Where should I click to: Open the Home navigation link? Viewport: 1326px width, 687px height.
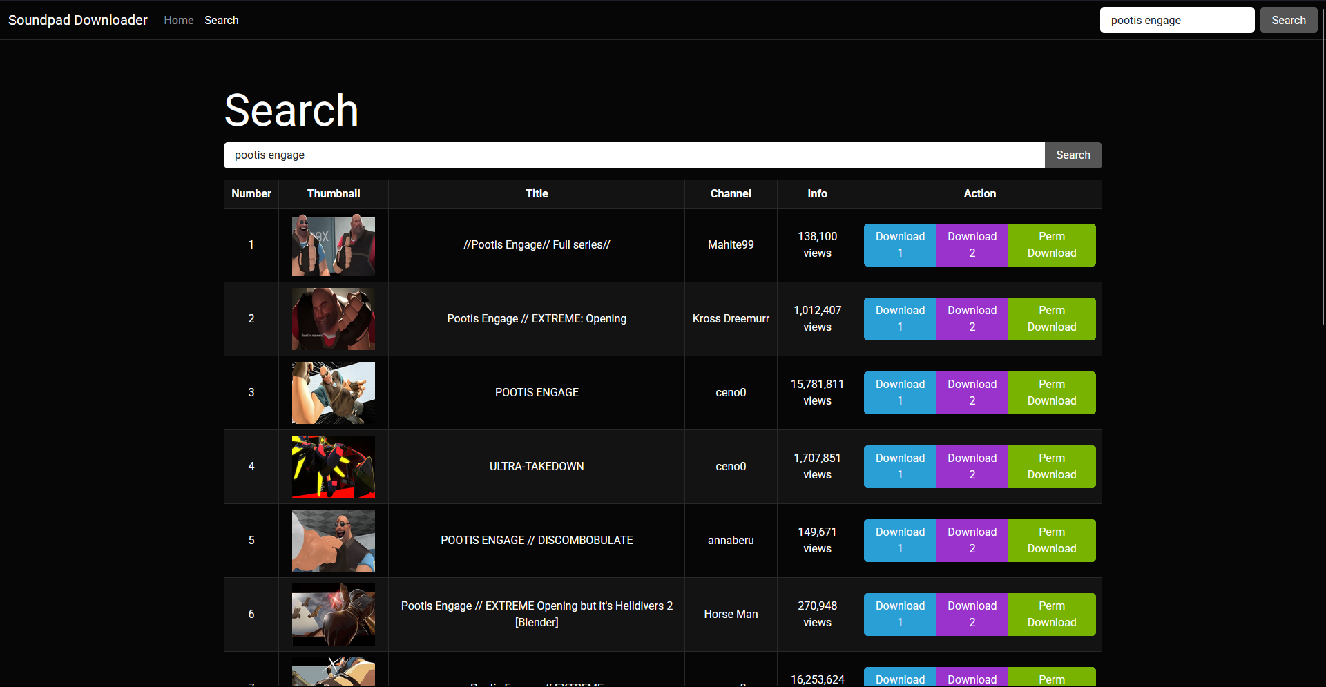click(178, 20)
